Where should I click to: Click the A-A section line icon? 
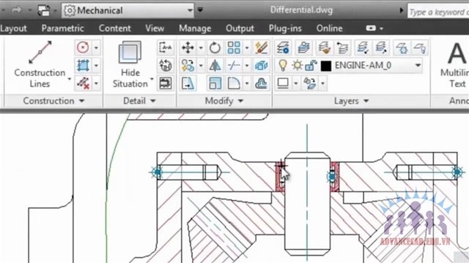coord(166,47)
